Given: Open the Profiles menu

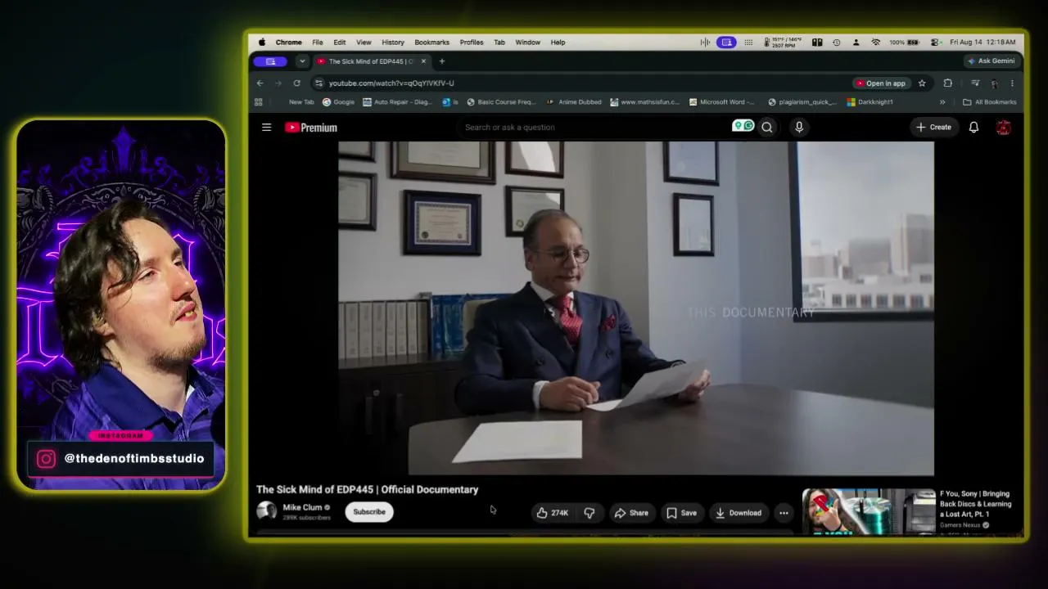Looking at the screenshot, I should tap(472, 42).
